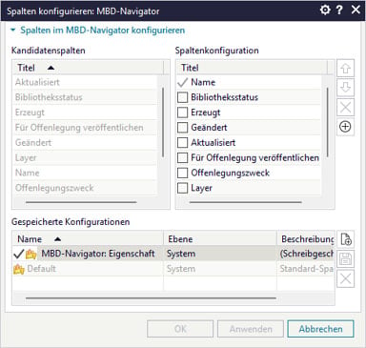Click the Anwenden button
Image resolution: width=366 pixels, height=348 pixels.
pyautogui.click(x=251, y=329)
